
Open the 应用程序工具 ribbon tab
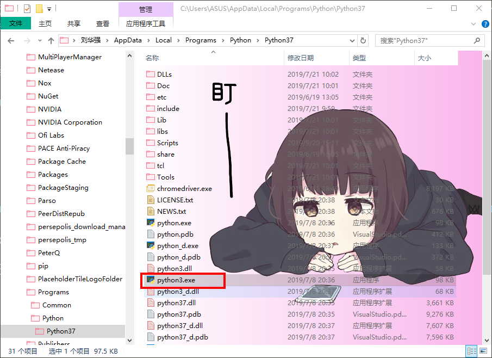click(x=146, y=24)
